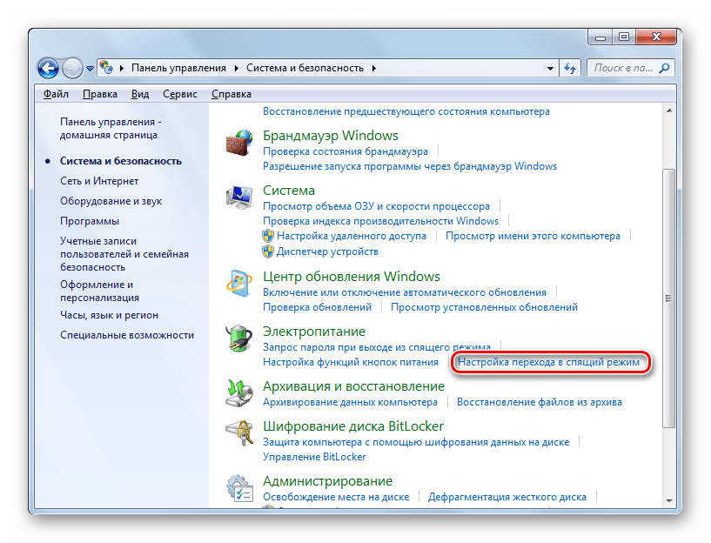
Task: Open the Архивация и восстановление icon
Action: pos(238,394)
